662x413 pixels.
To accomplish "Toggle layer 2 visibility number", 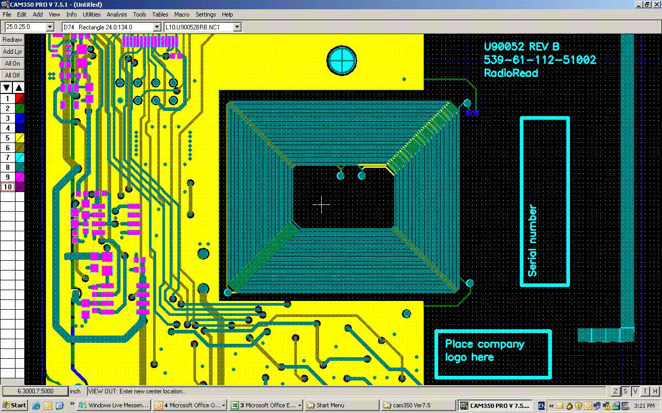I will coord(7,108).
